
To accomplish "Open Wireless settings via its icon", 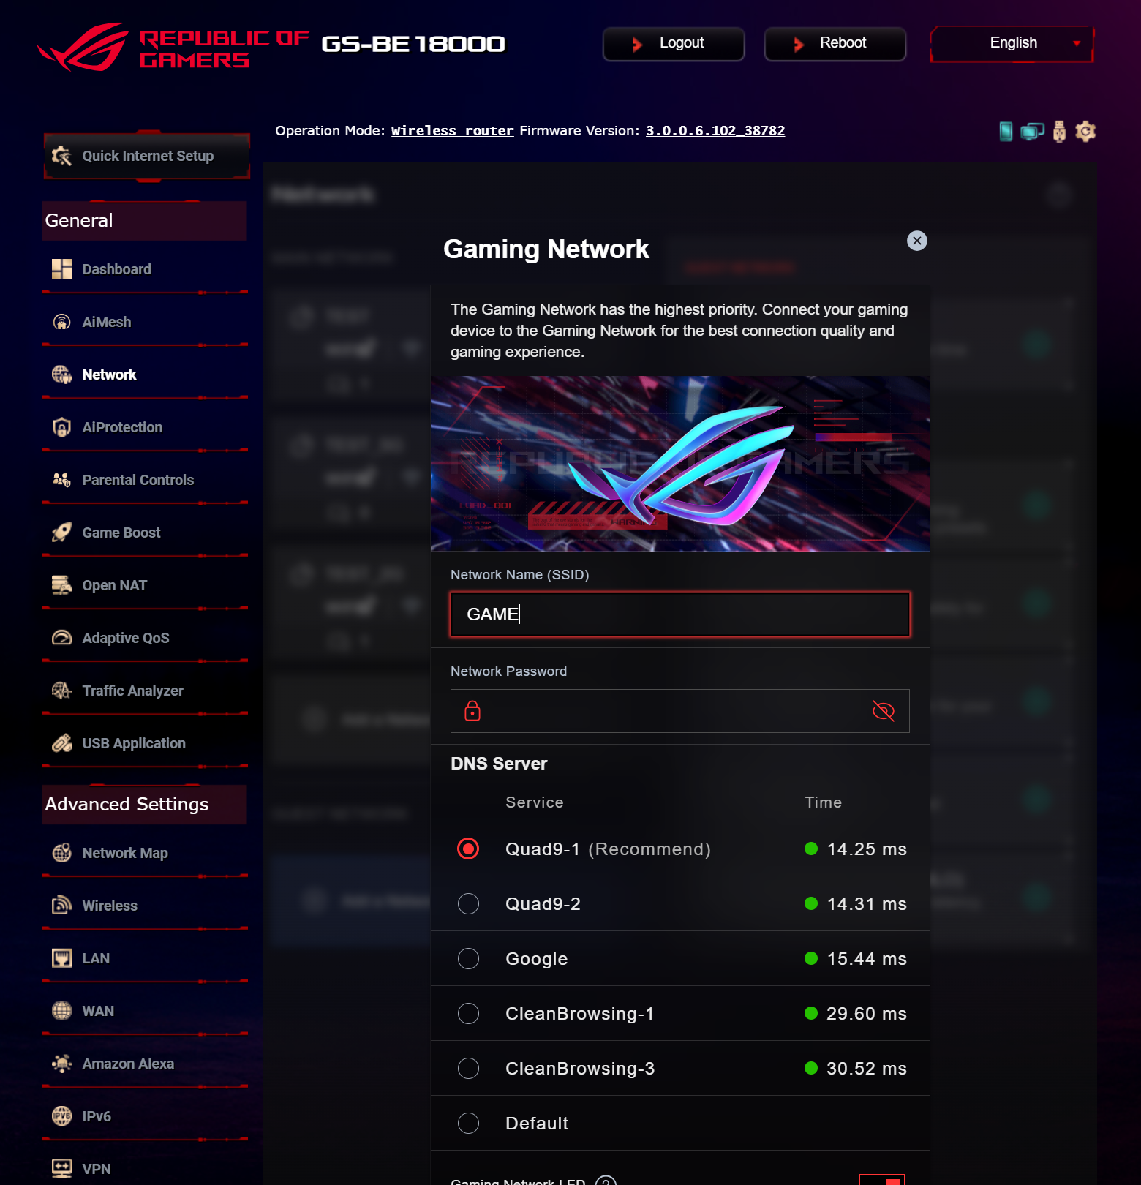I will [61, 906].
